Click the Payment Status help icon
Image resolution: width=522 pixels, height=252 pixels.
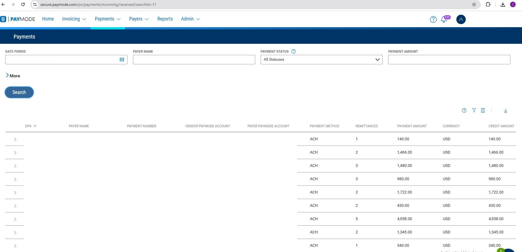coord(293,51)
